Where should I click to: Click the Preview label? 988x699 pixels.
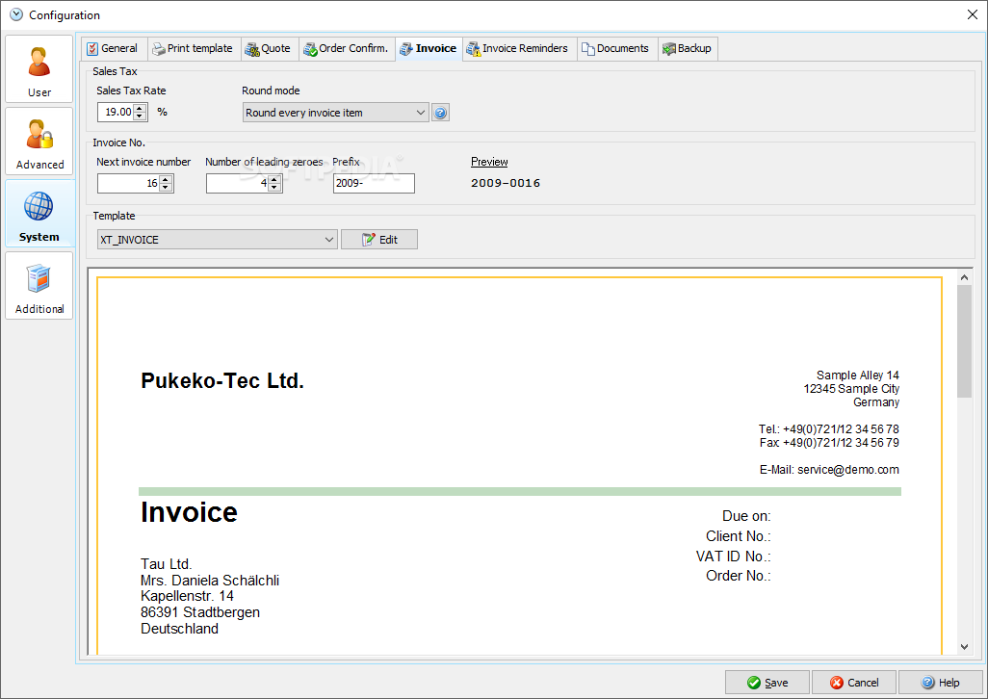[489, 162]
